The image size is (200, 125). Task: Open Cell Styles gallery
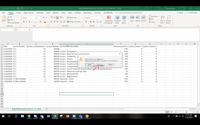pyautogui.click(x=124, y=20)
